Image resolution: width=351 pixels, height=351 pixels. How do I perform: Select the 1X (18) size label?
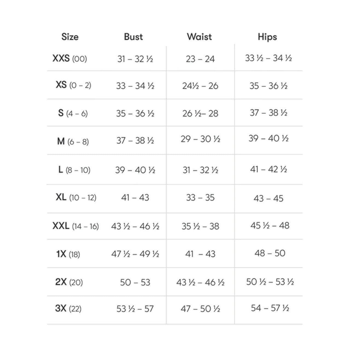pos(68,254)
